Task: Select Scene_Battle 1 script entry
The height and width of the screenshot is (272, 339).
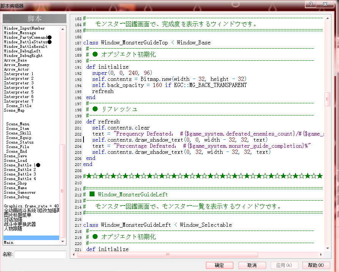Action: (22, 165)
